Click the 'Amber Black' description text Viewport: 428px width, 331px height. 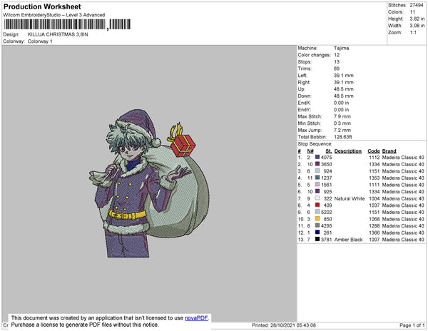click(x=349, y=239)
